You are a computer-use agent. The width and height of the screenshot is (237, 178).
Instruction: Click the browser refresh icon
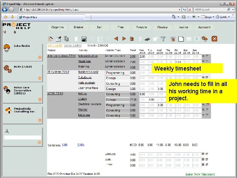point(184,10)
